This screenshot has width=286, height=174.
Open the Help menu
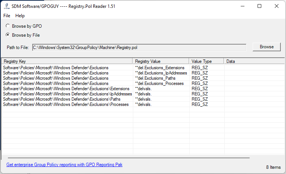pyautogui.click(x=20, y=16)
